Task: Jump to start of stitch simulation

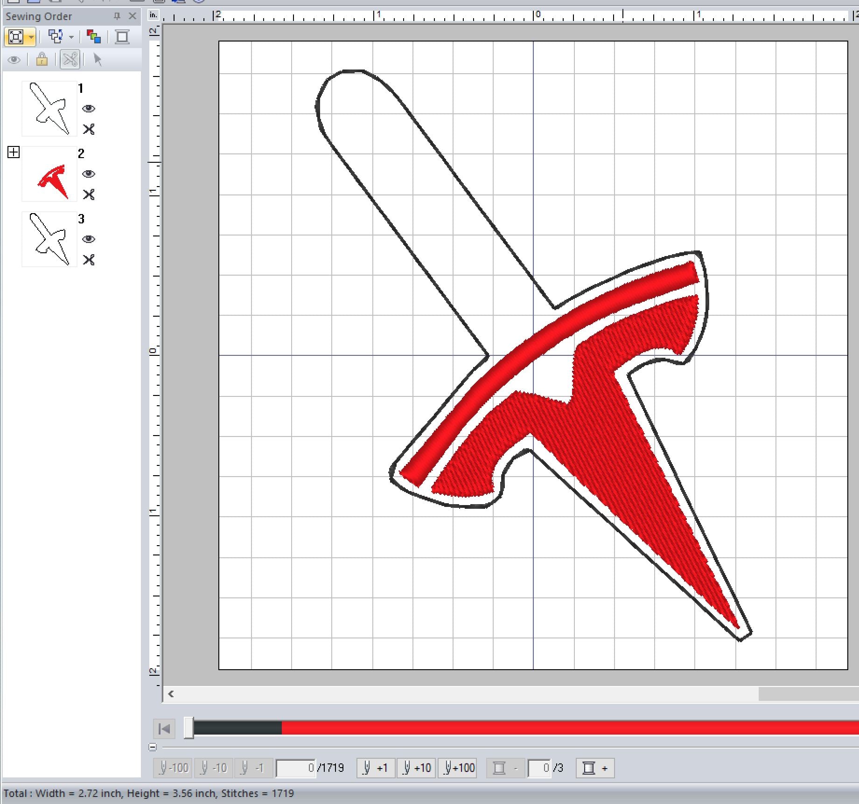Action: click(x=164, y=728)
